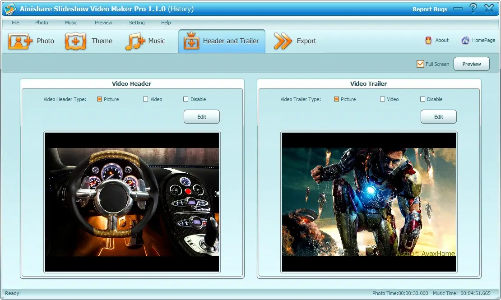Screen dimensions: 501x300
Task: Click the application logo in title bar
Action: point(10,9)
